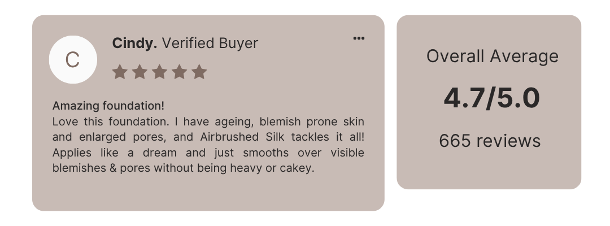Open the three-dot options menu on review

tap(359, 38)
